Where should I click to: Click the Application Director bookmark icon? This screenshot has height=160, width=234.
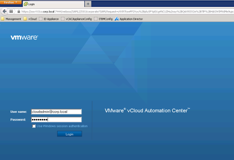pos(117,19)
